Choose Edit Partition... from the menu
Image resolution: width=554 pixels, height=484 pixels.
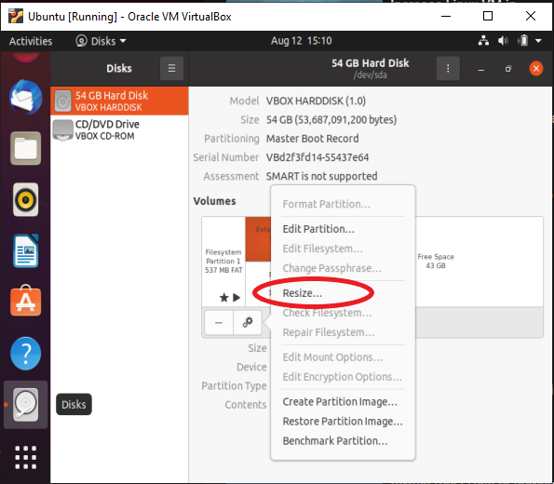318,229
